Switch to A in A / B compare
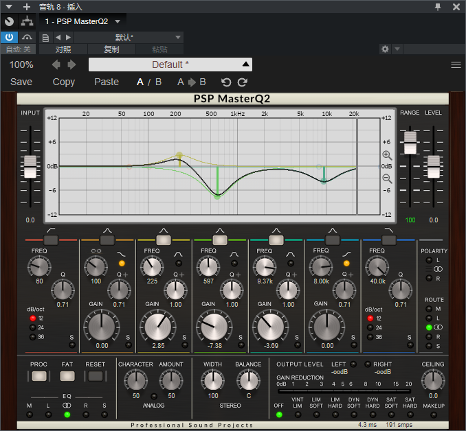 pyautogui.click(x=140, y=82)
